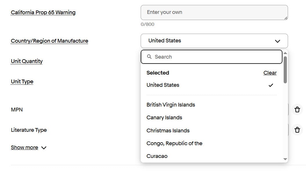Collapse the Country/Region of Manufacture dropdown
Image resolution: width=306 pixels, height=171 pixels.
(x=214, y=41)
